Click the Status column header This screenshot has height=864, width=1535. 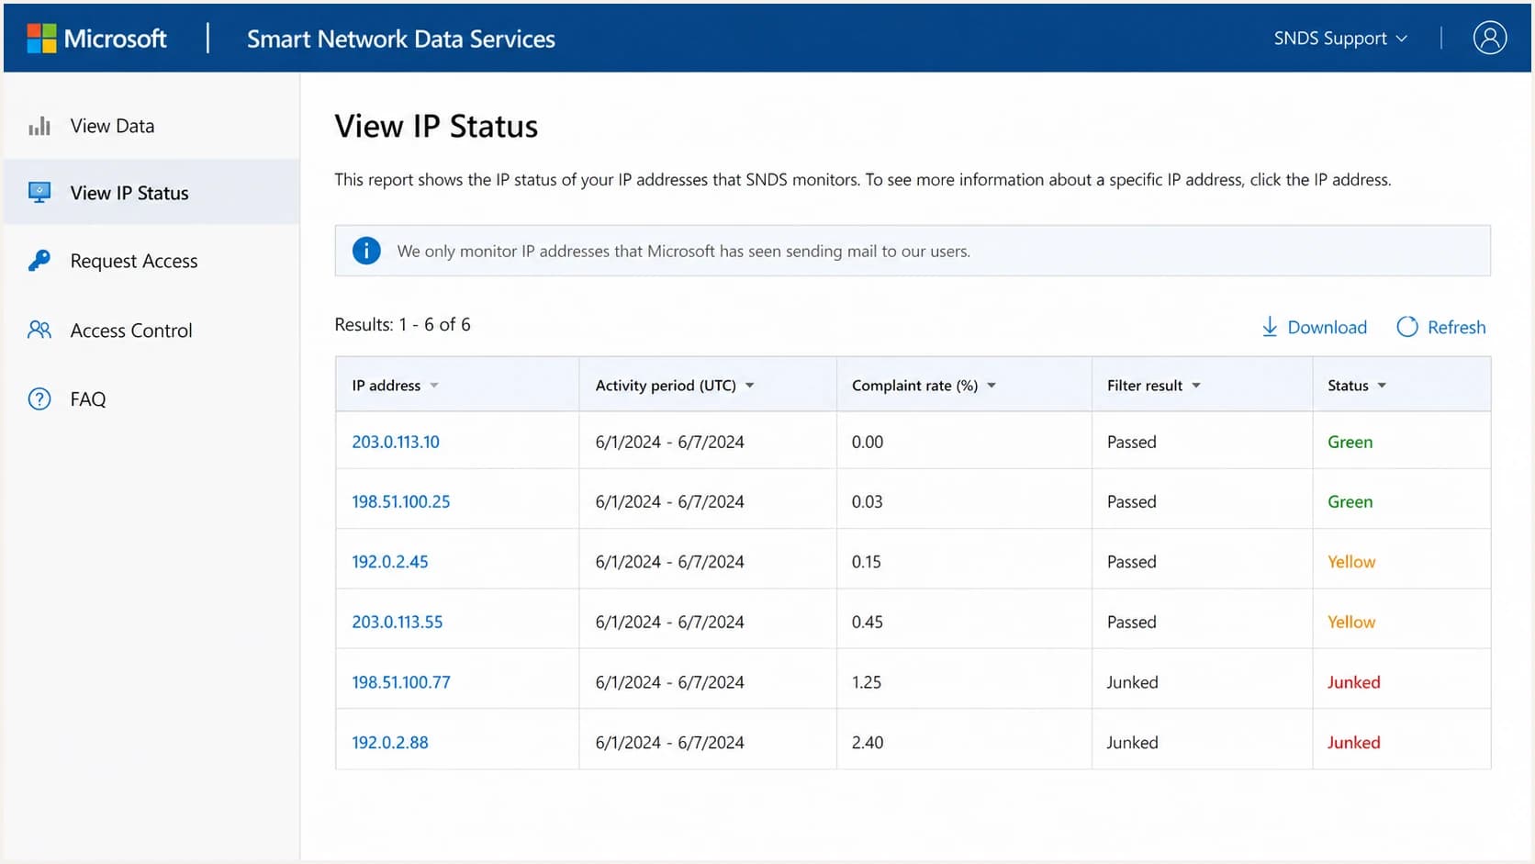[1402, 386]
